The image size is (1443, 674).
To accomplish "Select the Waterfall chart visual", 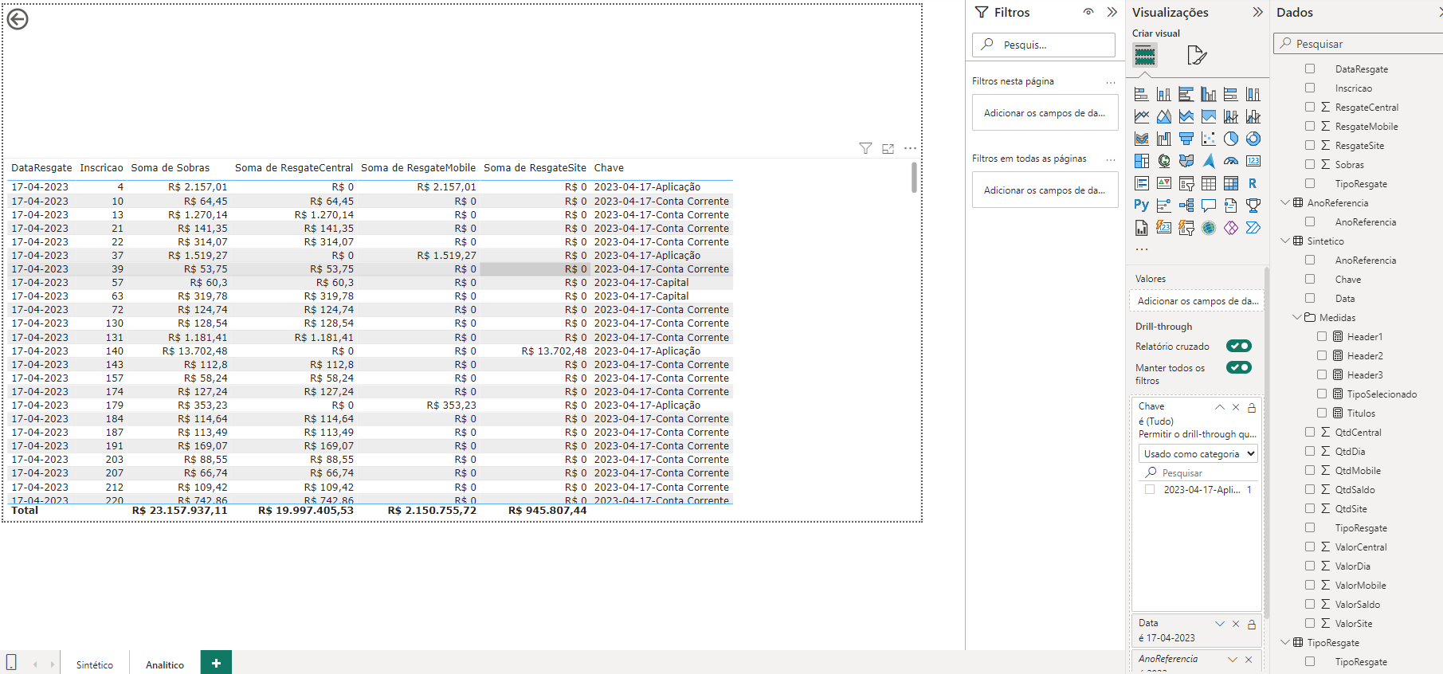I will 1164,139.
